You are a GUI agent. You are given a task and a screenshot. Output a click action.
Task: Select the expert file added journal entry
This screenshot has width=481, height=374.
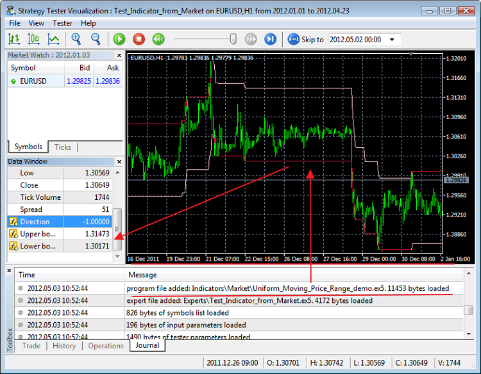click(239, 300)
